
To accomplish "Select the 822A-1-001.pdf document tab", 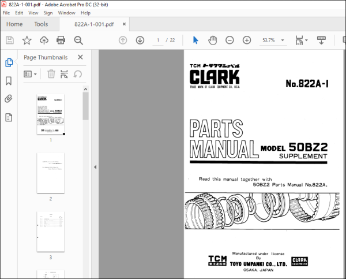I will click(x=94, y=24).
